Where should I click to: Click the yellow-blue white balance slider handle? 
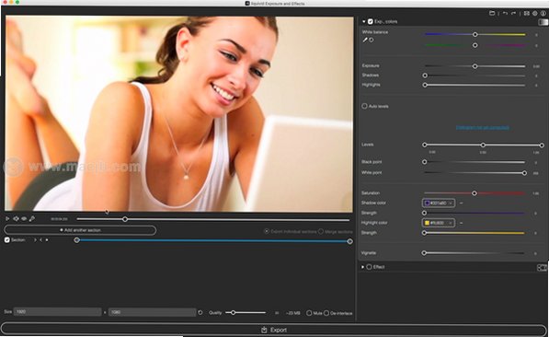[475, 34]
